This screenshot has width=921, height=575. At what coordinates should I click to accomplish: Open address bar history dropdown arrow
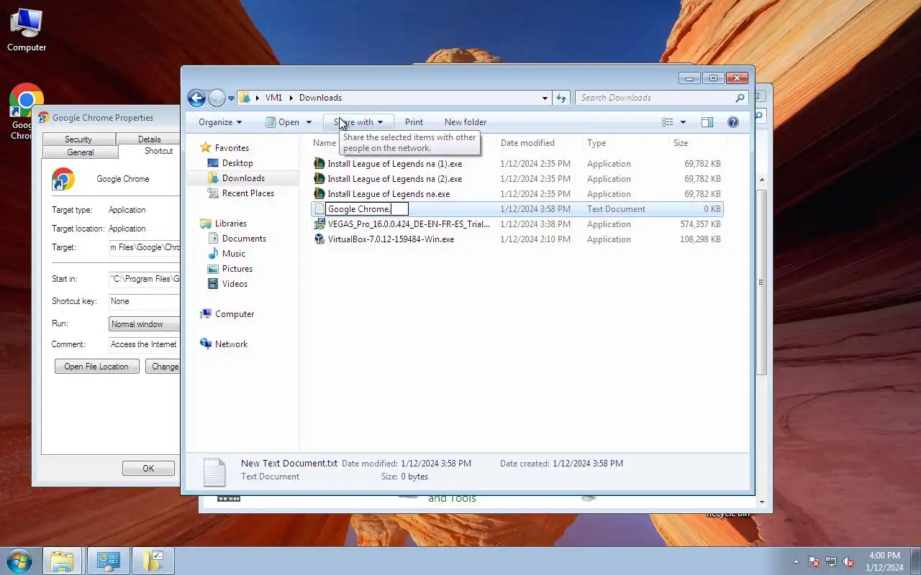[545, 98]
